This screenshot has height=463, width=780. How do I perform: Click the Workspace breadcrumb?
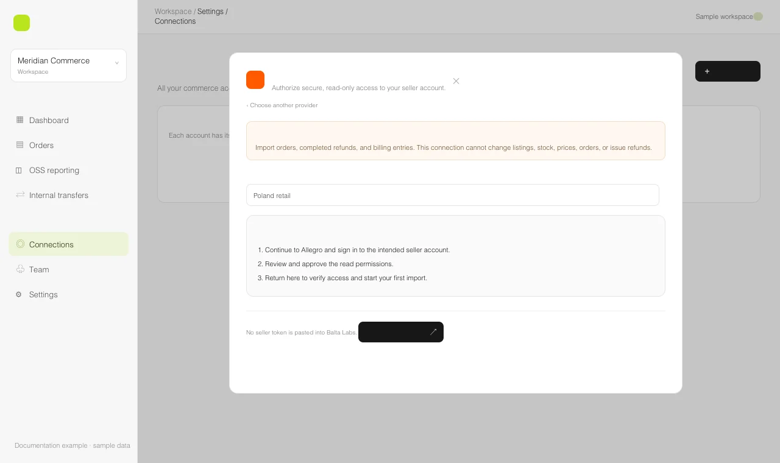[x=173, y=12]
